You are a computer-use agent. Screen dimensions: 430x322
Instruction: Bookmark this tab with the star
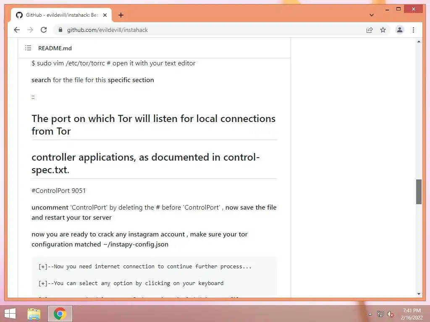(383, 30)
